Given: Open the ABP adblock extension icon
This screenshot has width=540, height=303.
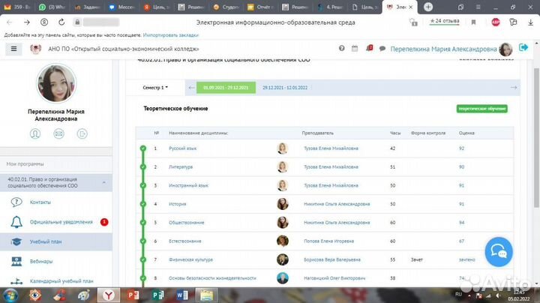Looking at the screenshot, I should click(x=496, y=22).
